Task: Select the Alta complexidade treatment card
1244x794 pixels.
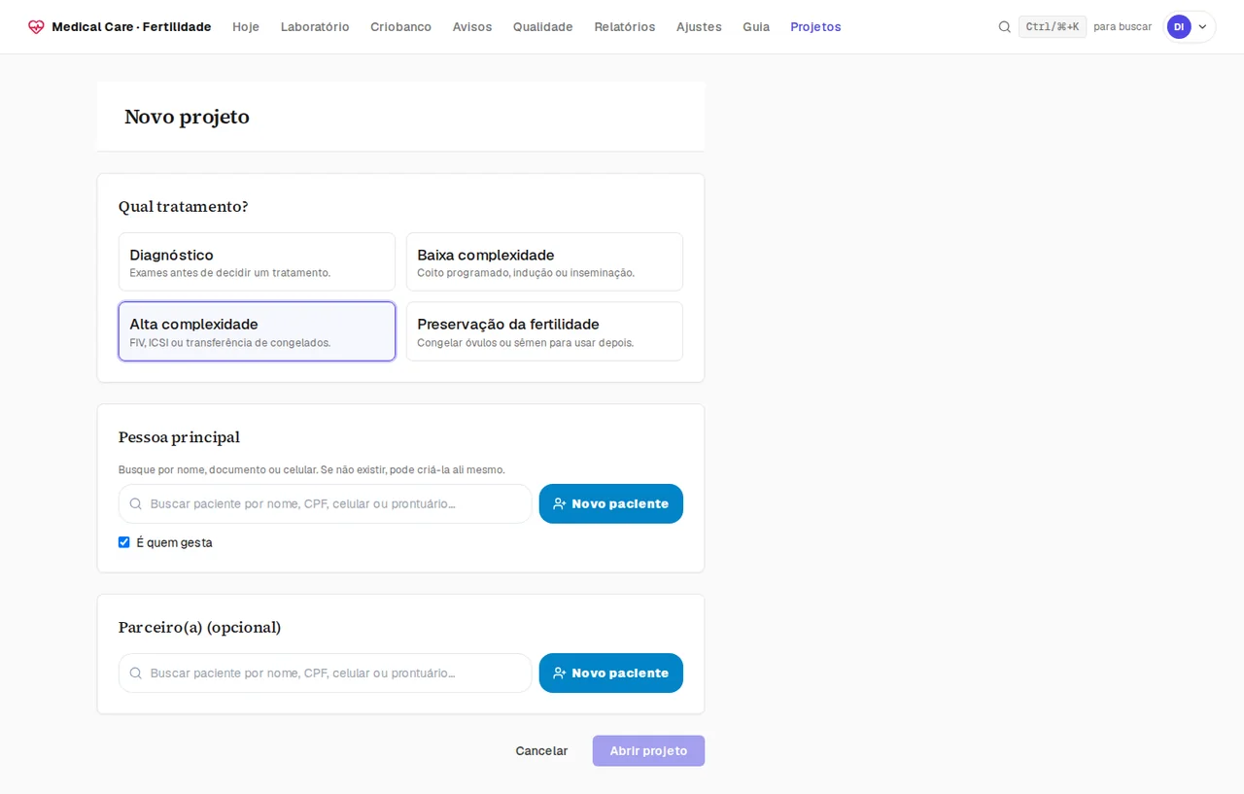Action: 257,331
